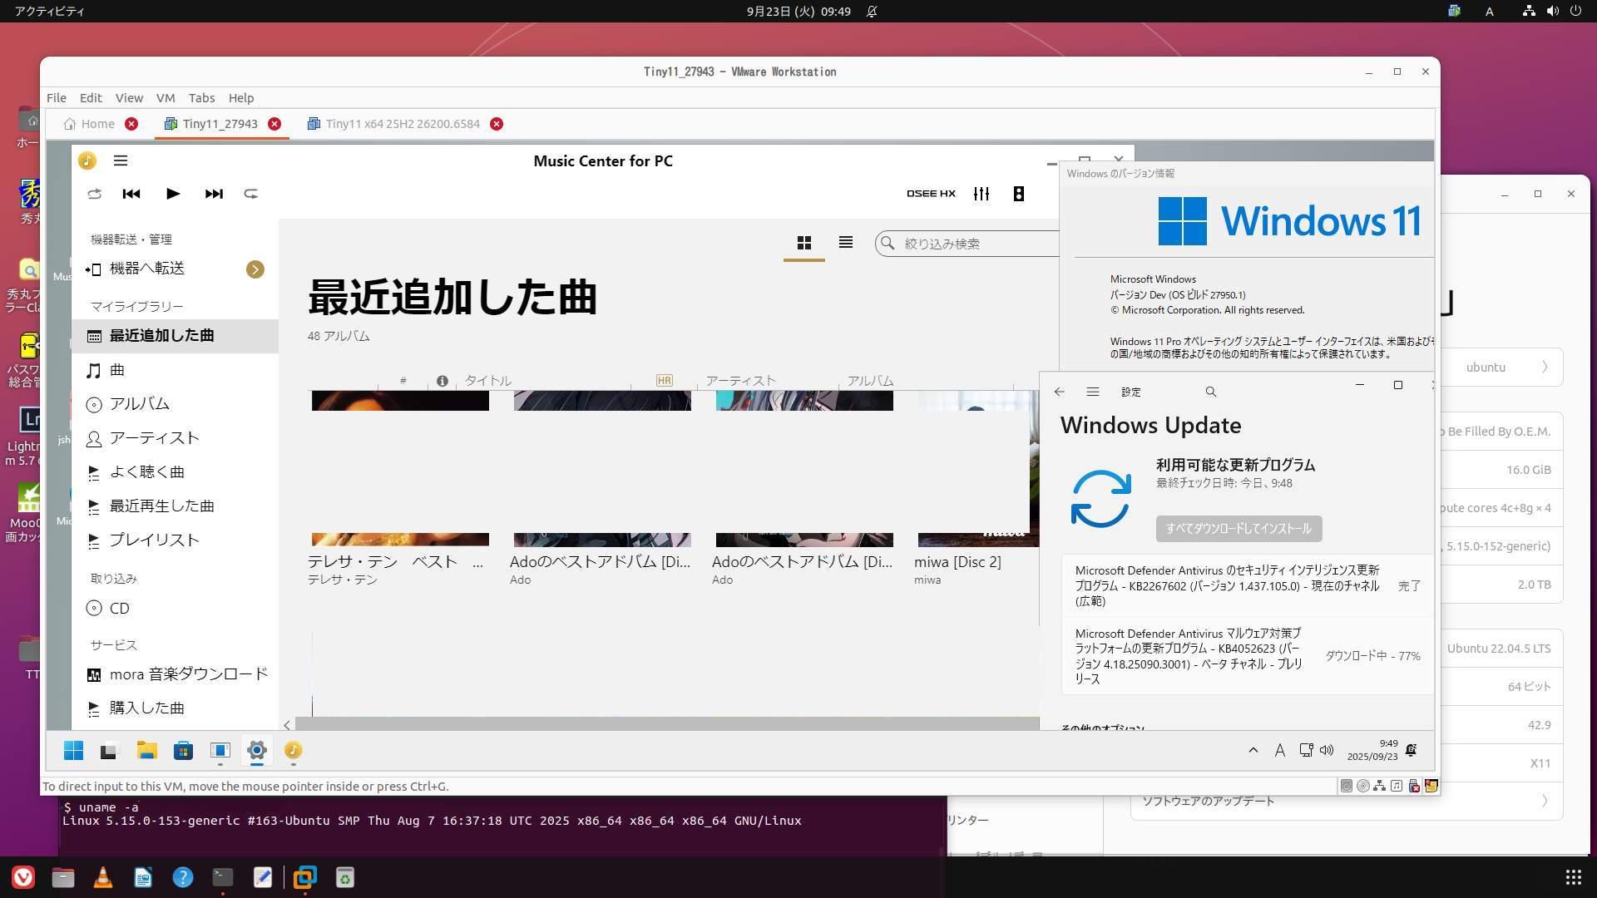Click すべてダウンロードしてインストール button
1597x898 pixels.
tap(1238, 529)
